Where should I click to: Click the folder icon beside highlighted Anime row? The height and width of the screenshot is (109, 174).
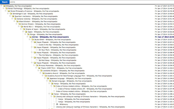click(x=30, y=37)
